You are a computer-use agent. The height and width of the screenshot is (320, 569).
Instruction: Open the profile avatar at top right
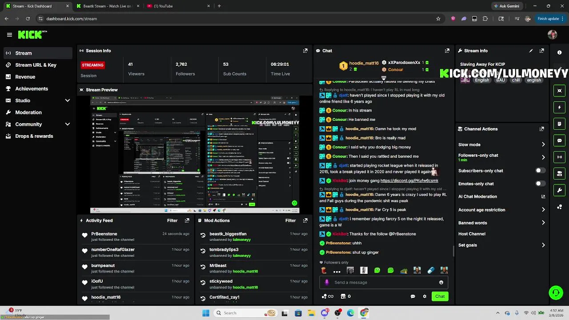553,35
